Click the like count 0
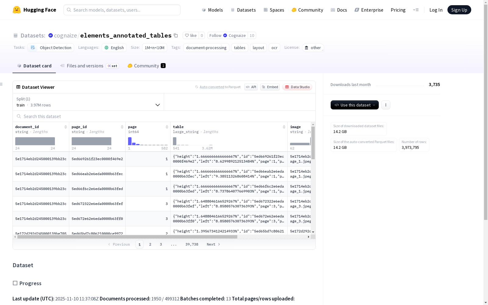 pyautogui.click(x=202, y=35)
